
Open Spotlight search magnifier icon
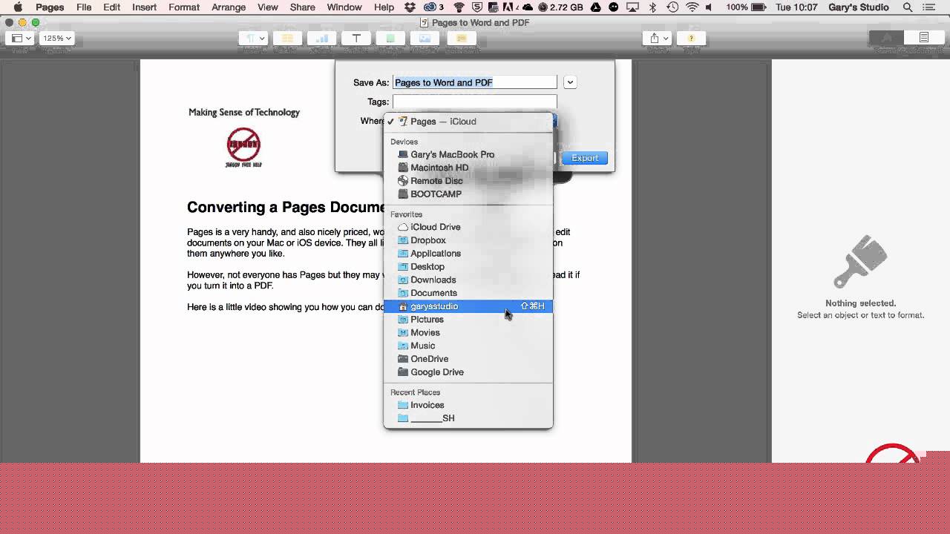tap(907, 7)
